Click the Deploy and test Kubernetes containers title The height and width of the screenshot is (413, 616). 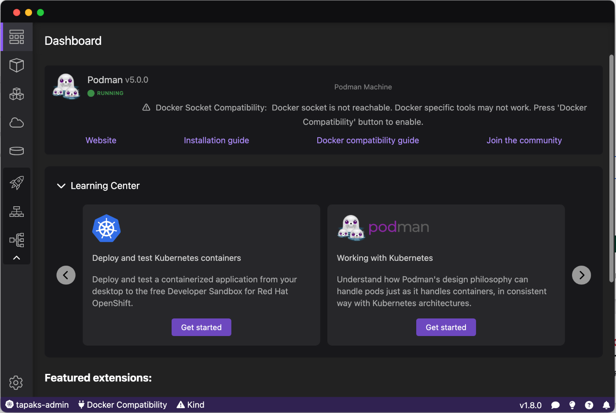click(x=167, y=258)
